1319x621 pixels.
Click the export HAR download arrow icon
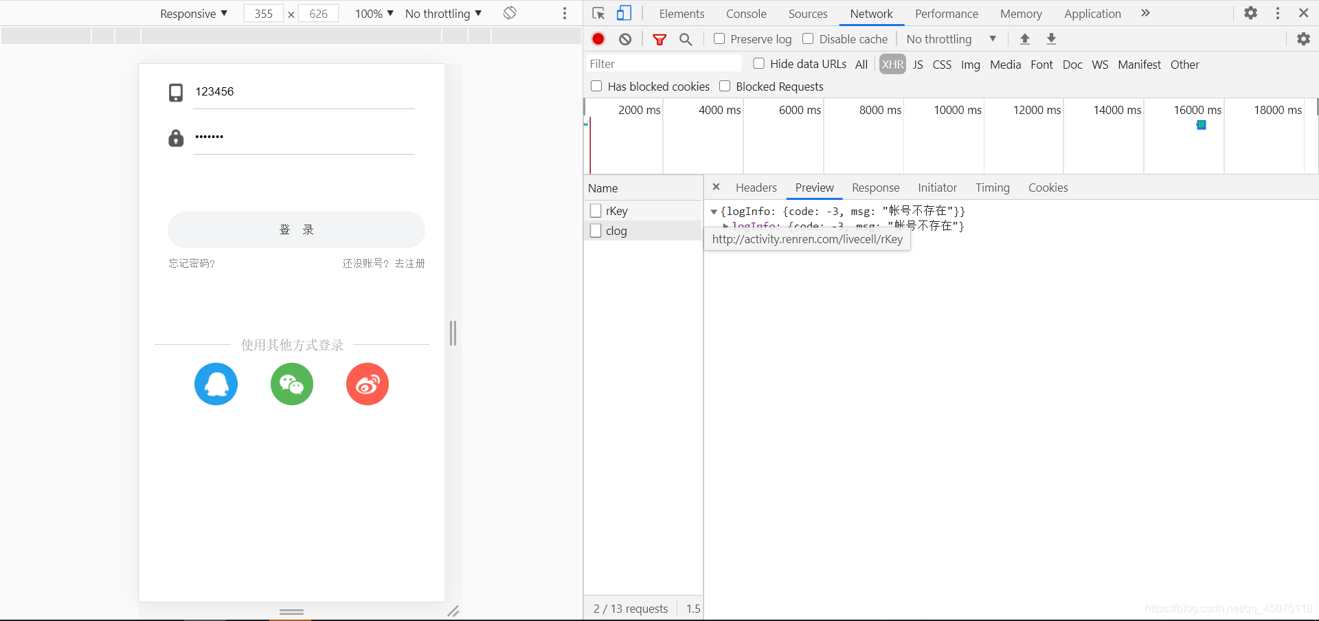coord(1051,39)
